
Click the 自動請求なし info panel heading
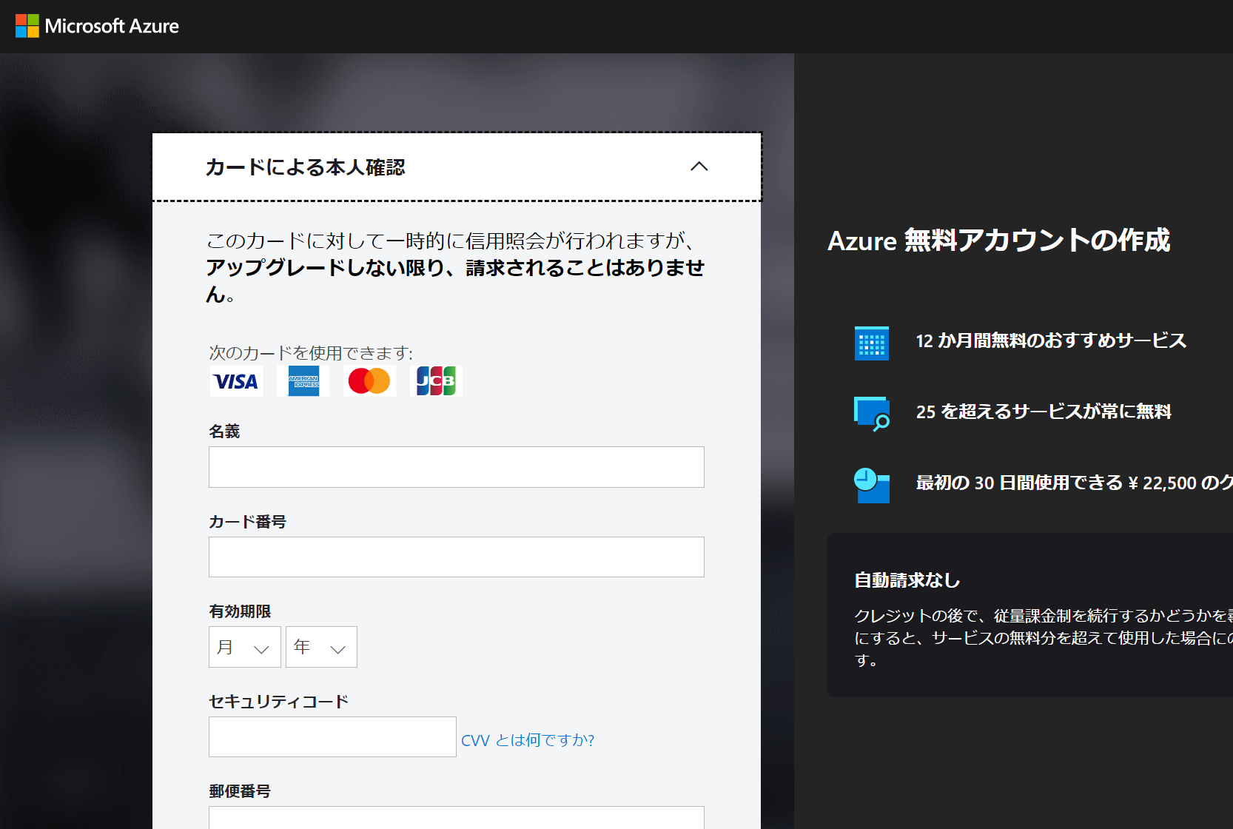pyautogui.click(x=907, y=580)
